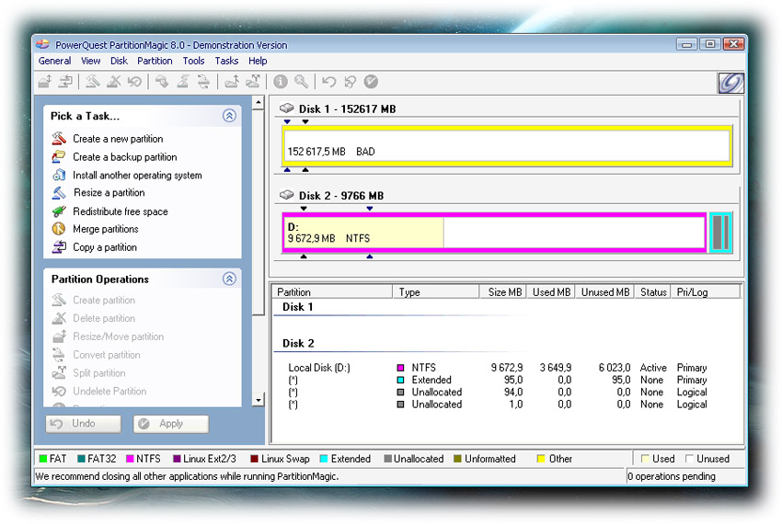Click the Copy a partition icon
Viewport: 782px width, 524px height.
[x=59, y=247]
